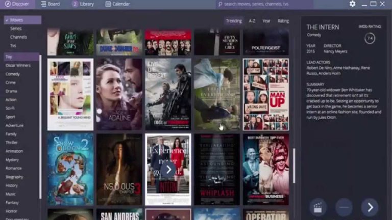
Task: Filter by Drama genre
Action: pyautogui.click(x=11, y=91)
